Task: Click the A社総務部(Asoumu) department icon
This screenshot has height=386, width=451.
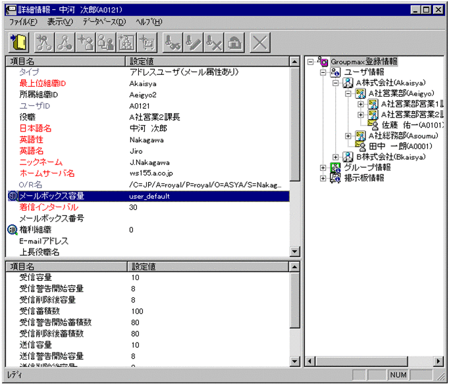Action: pyautogui.click(x=360, y=135)
